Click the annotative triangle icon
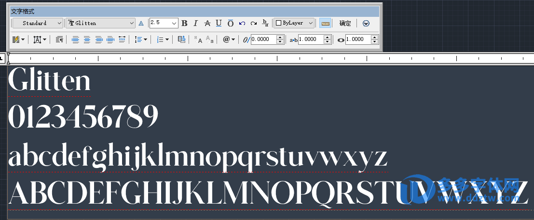This screenshot has width=534, height=220. click(141, 23)
